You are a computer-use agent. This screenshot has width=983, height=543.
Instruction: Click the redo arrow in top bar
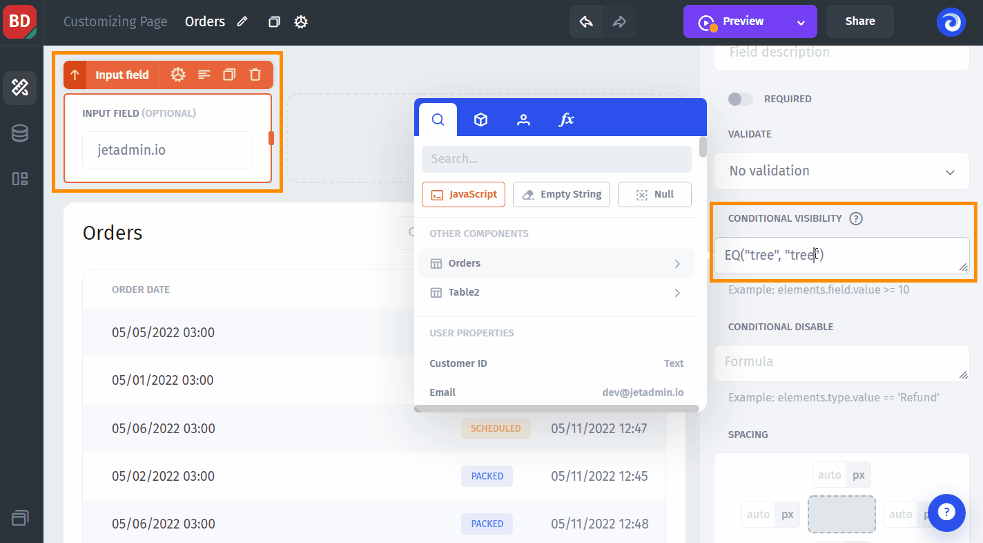tap(619, 22)
